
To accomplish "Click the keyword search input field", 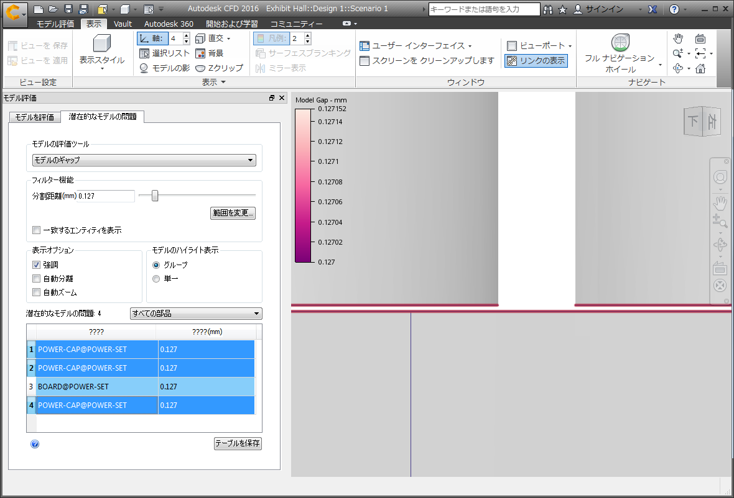I will 484,9.
